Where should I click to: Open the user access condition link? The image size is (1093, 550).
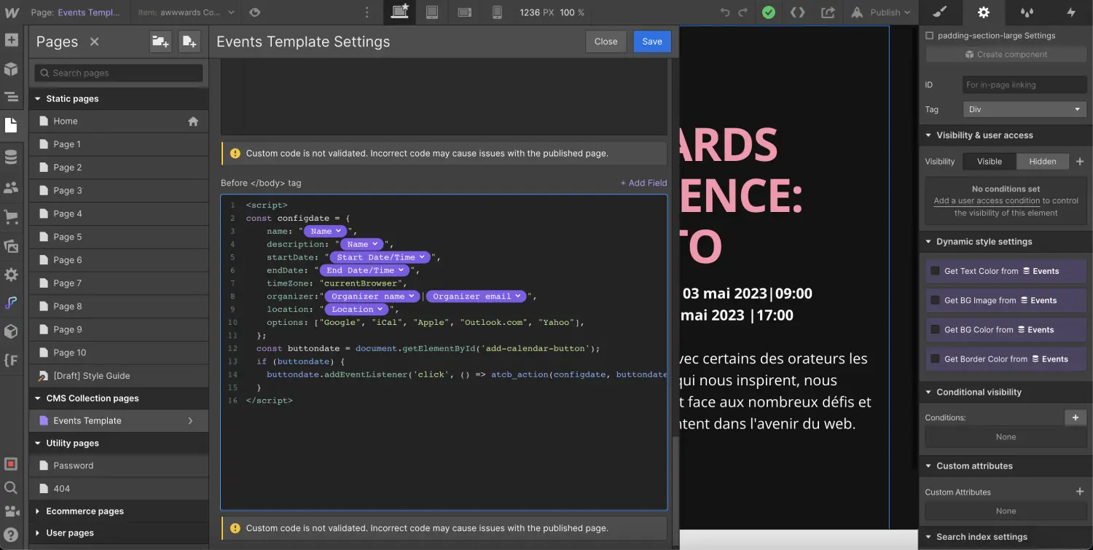coord(987,201)
